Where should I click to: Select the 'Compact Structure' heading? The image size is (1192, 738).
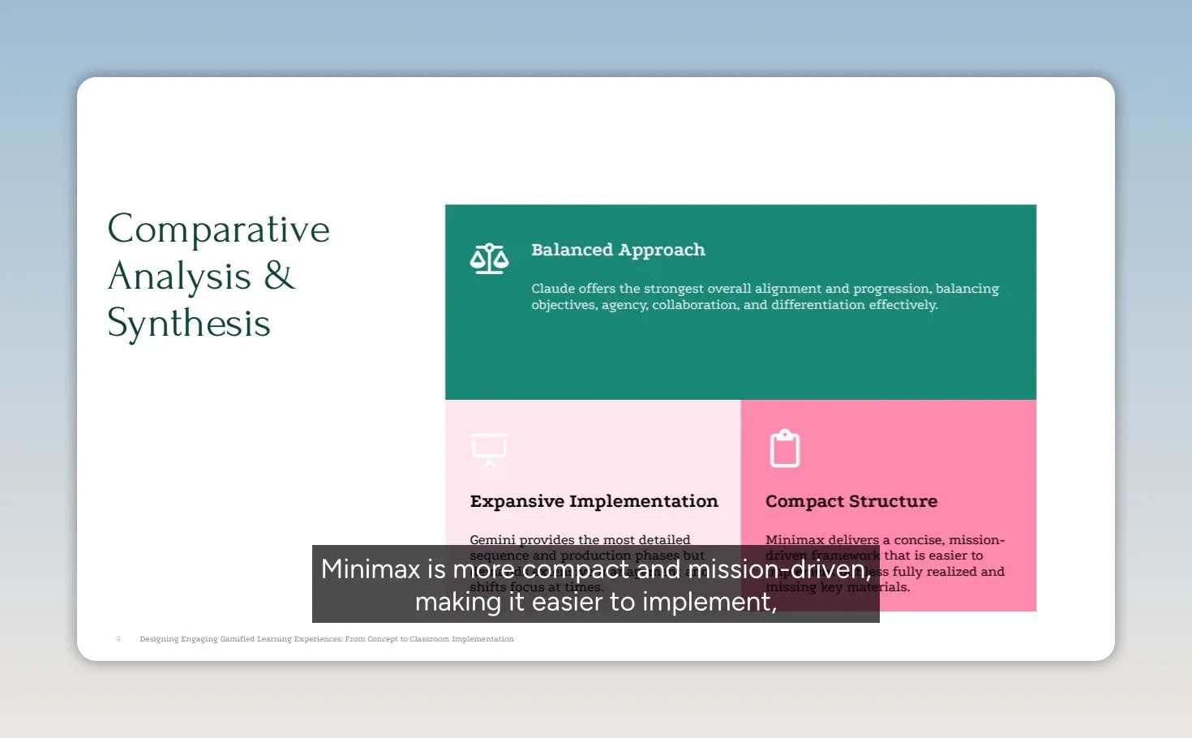pos(851,501)
